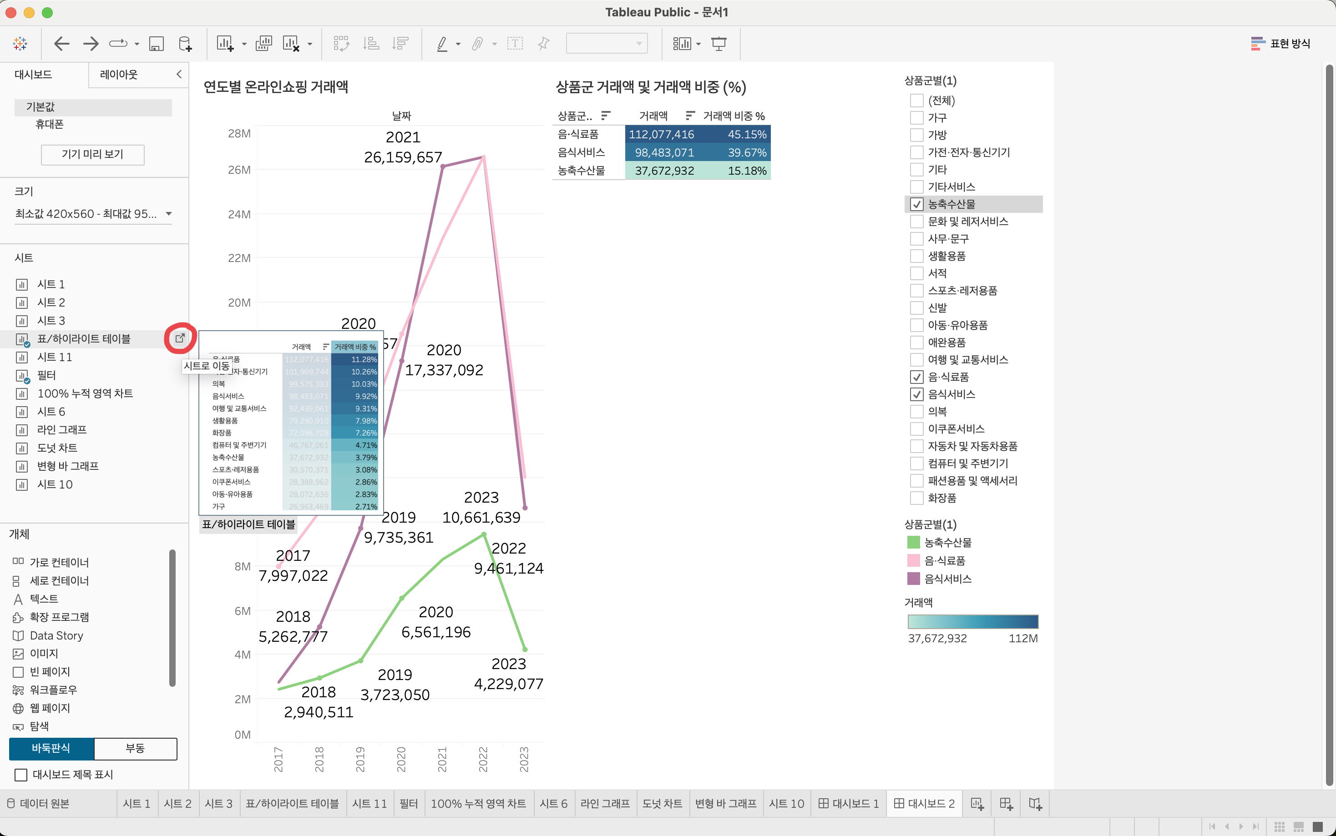
Task: Click the undo back arrow in toolbar
Action: pos(61,44)
